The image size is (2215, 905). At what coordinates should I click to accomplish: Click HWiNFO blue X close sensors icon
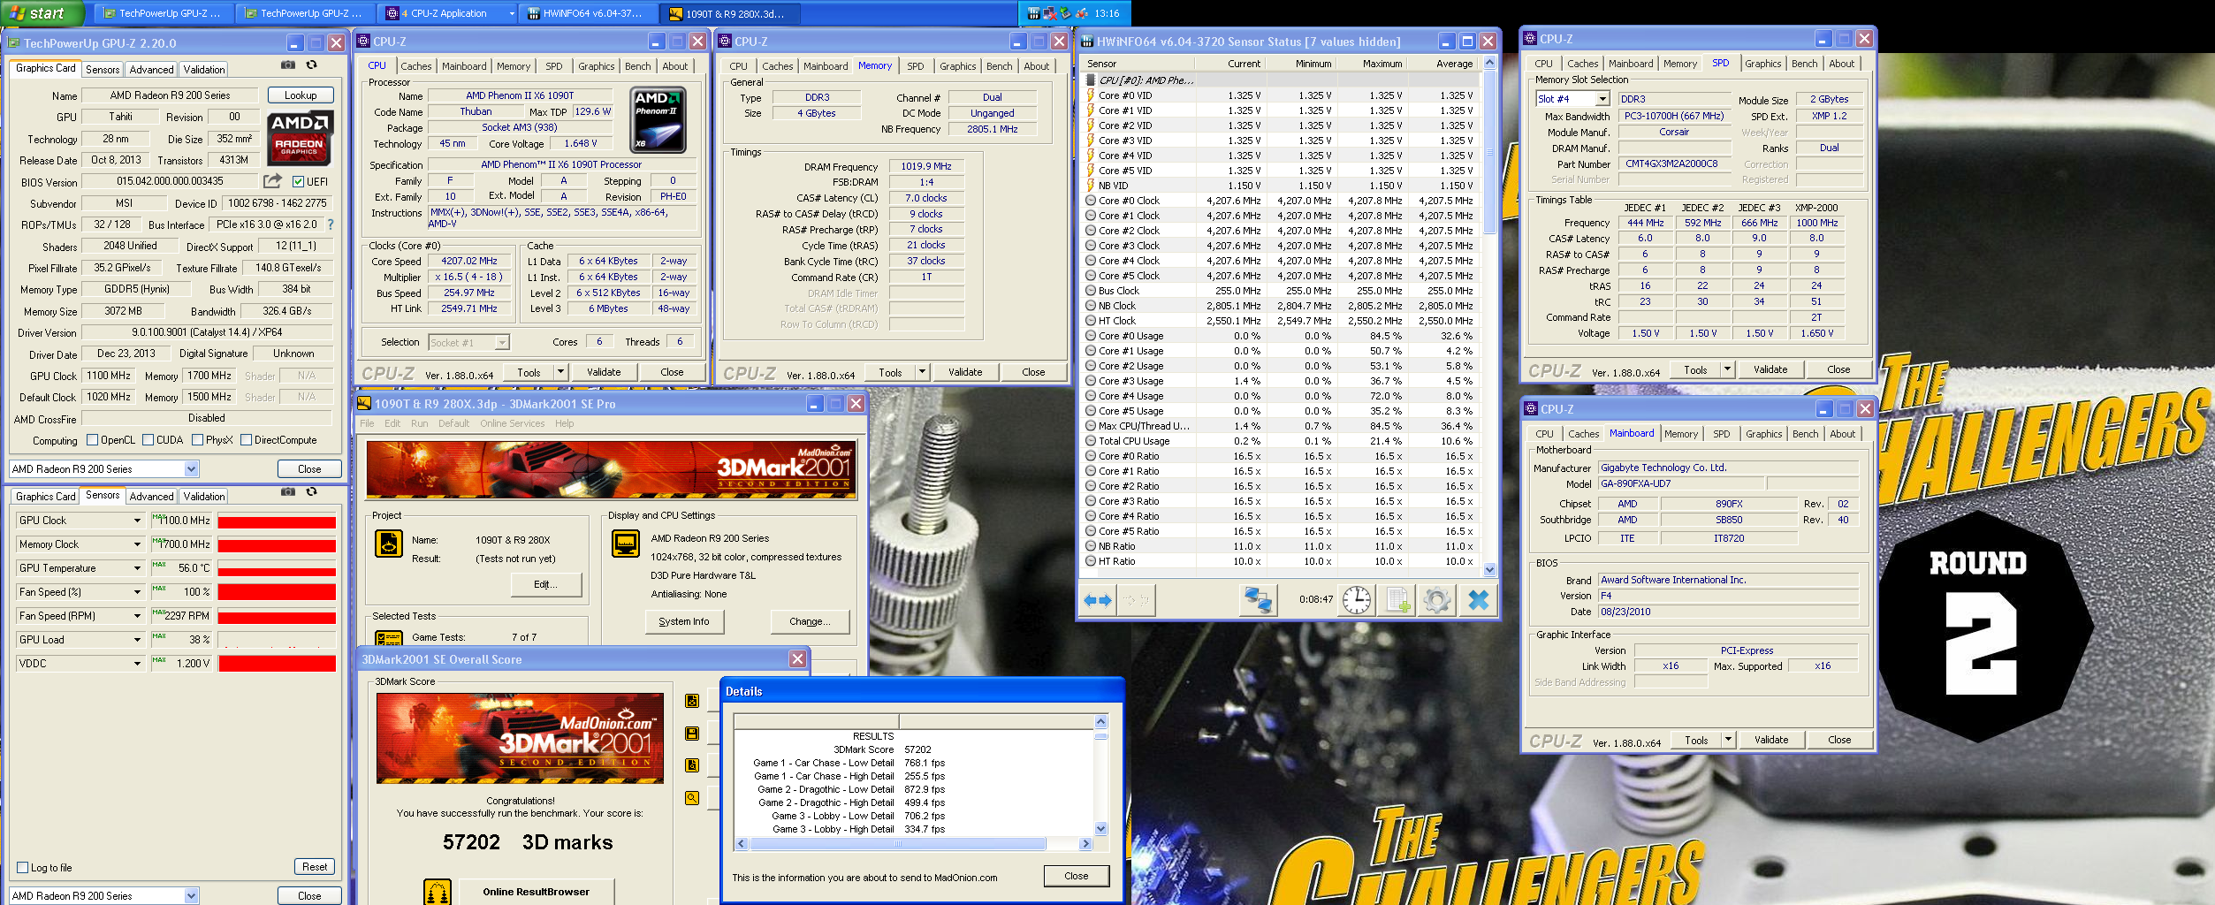(1478, 600)
